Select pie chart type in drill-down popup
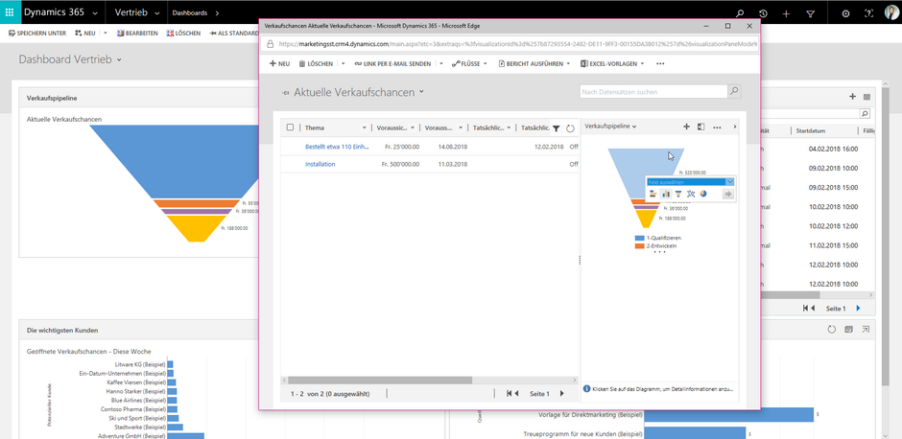 [703, 194]
